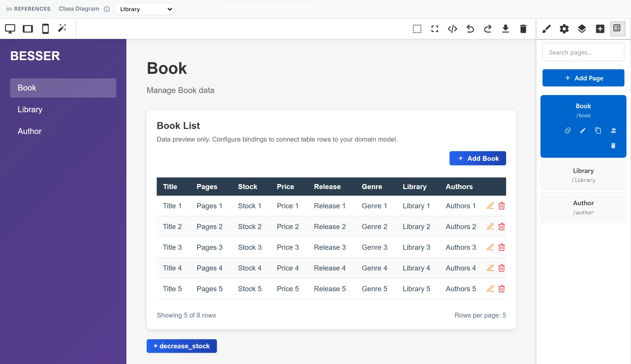
Task: Select Book in the sidebar navigation
Action: coord(63,88)
